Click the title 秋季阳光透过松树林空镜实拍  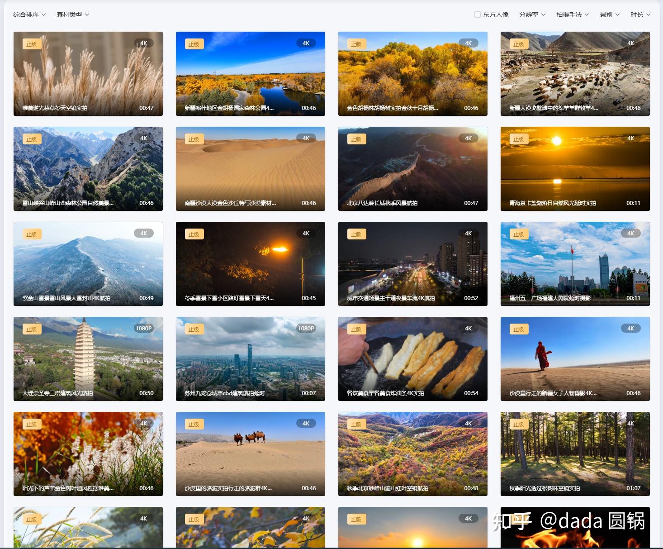(545, 488)
